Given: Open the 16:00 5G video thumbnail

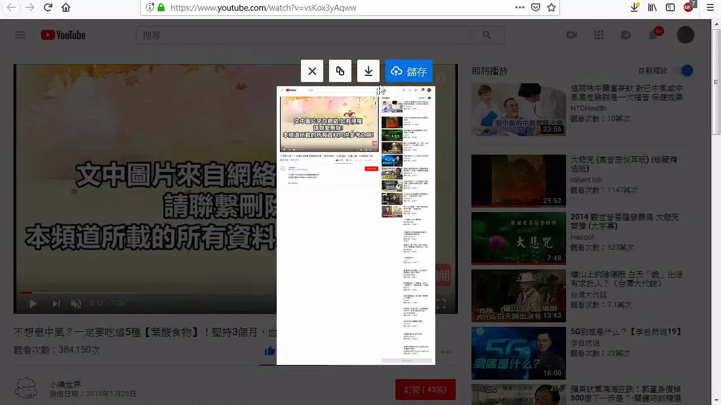Looking at the screenshot, I should 518,353.
